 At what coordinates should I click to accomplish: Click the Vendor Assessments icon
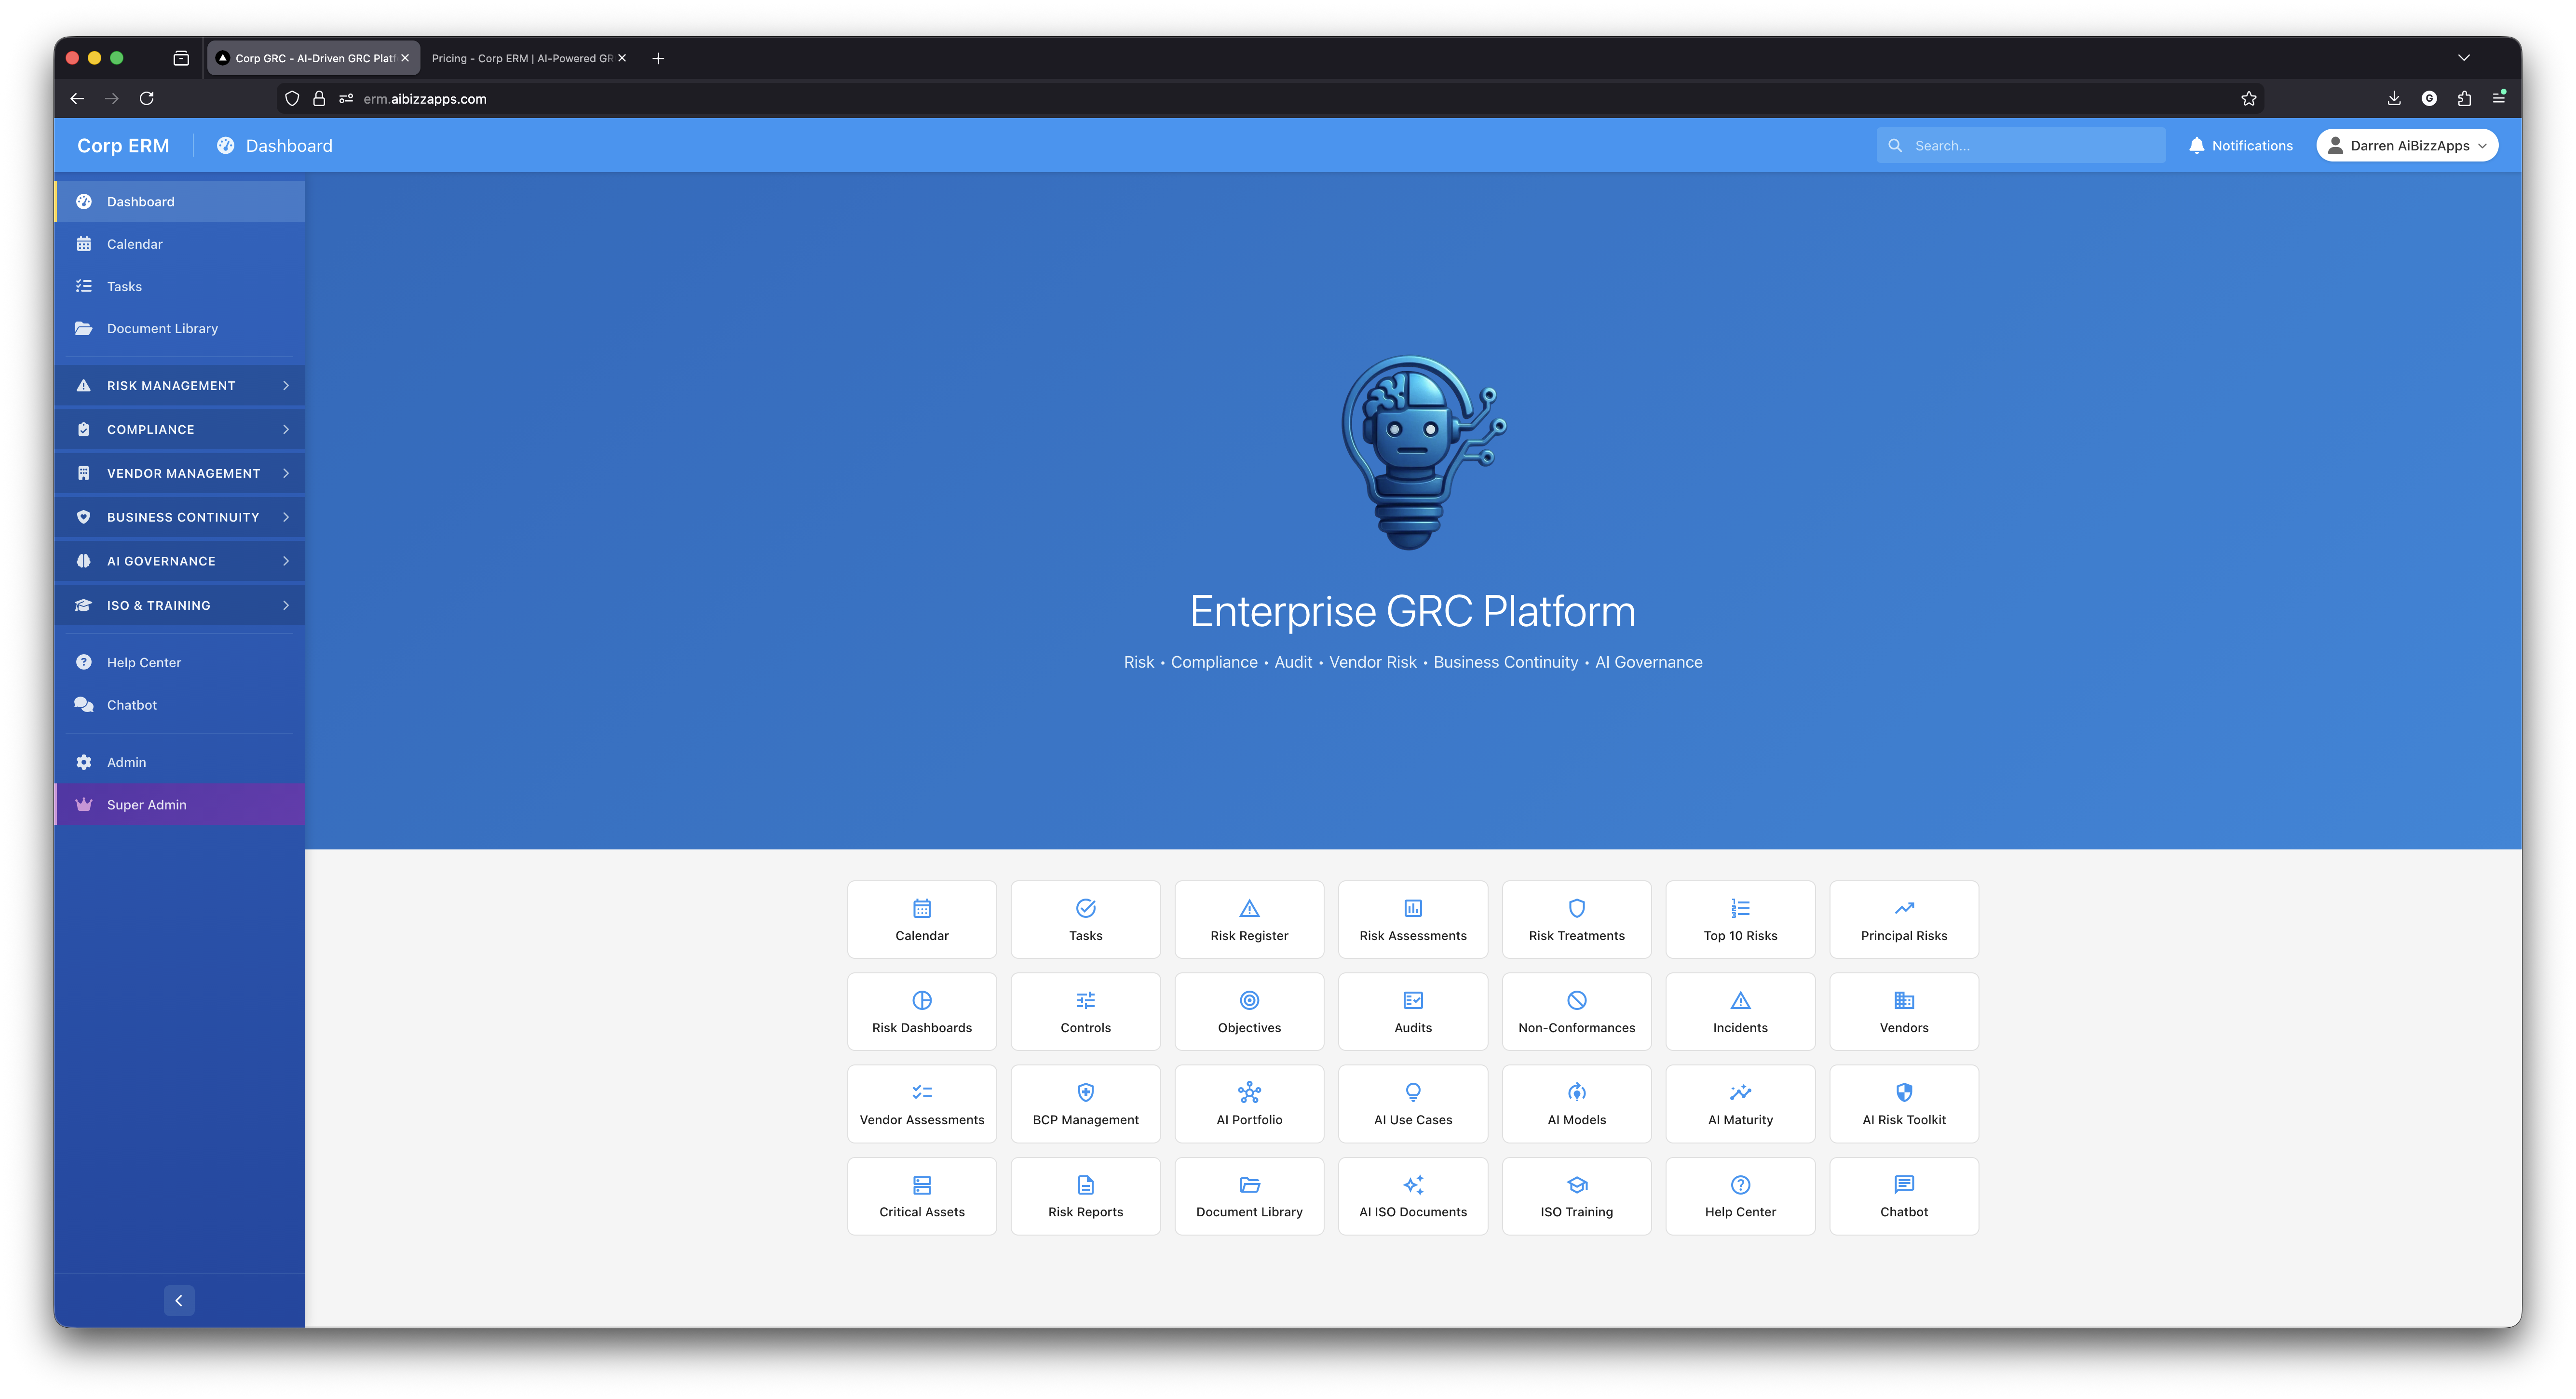tap(921, 1103)
